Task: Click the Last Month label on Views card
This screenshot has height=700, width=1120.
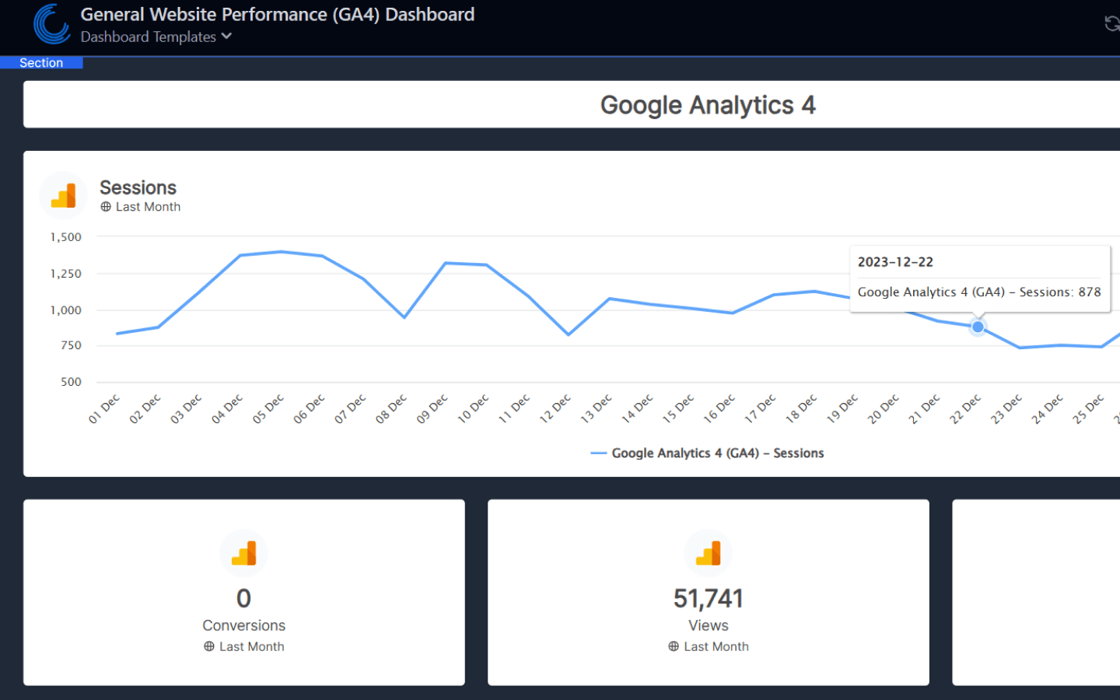Action: click(x=715, y=646)
